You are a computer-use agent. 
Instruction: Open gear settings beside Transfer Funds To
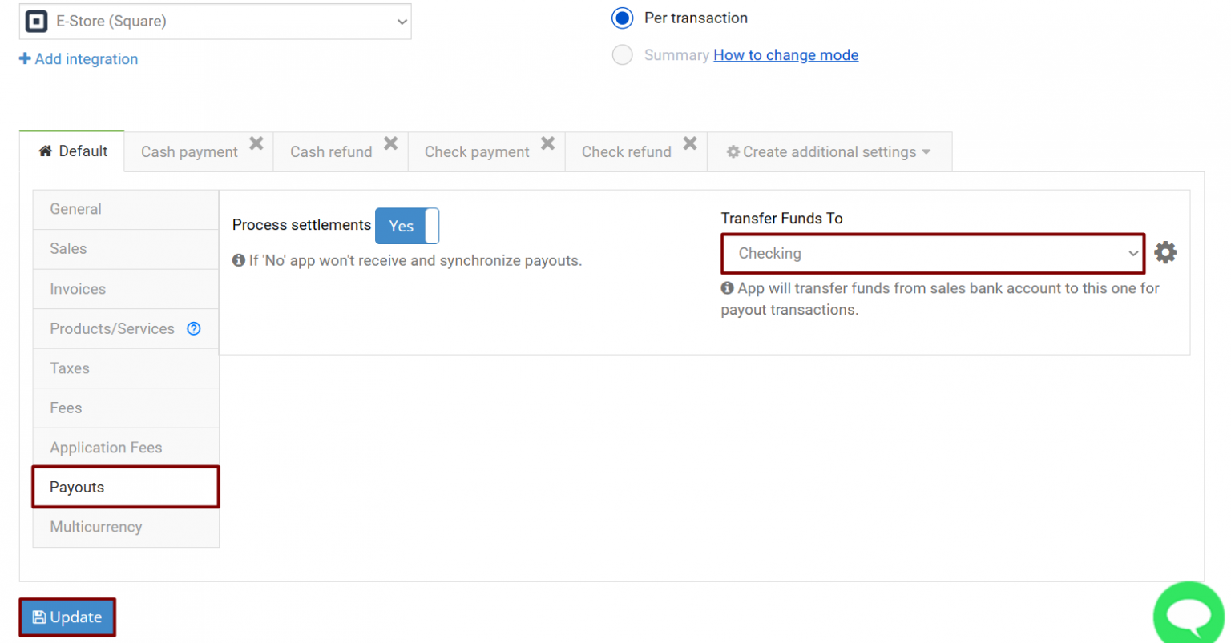[x=1165, y=251]
